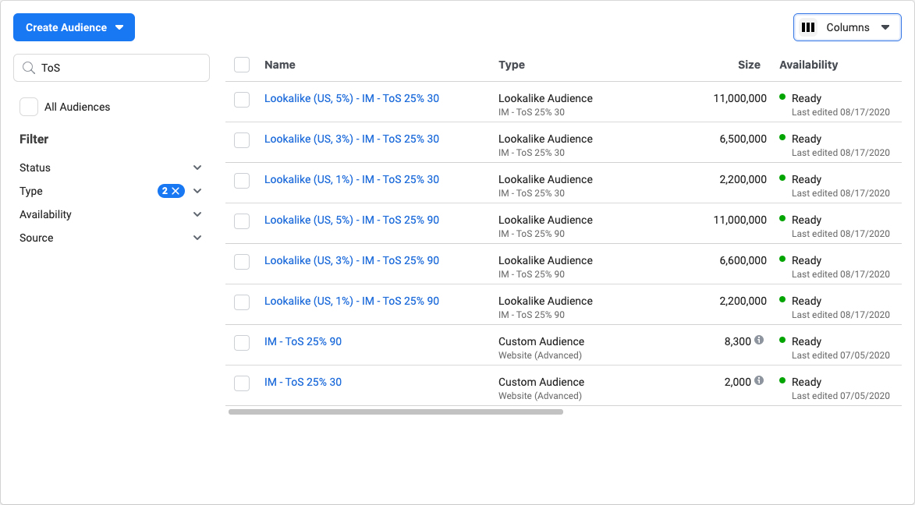Click the info icon next to size 8,300
The image size is (915, 505).
759,341
